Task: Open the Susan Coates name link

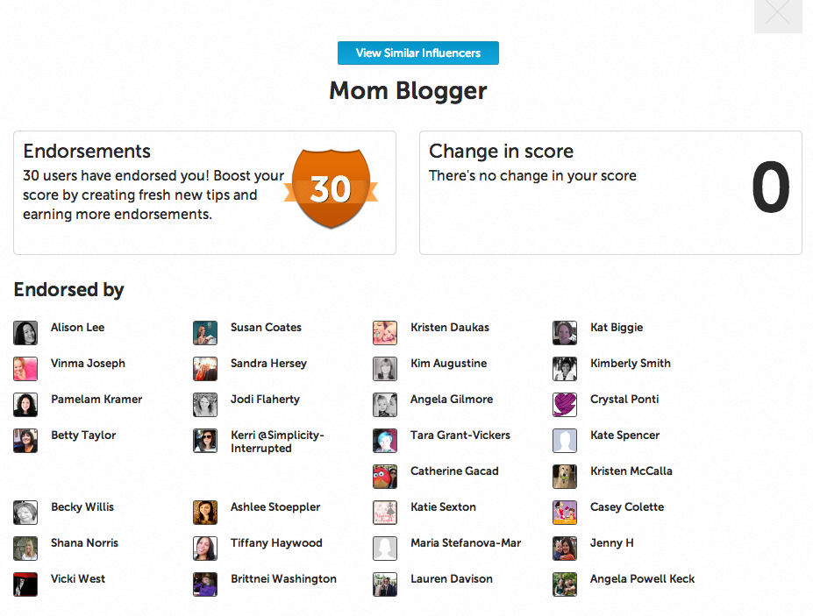Action: click(266, 328)
